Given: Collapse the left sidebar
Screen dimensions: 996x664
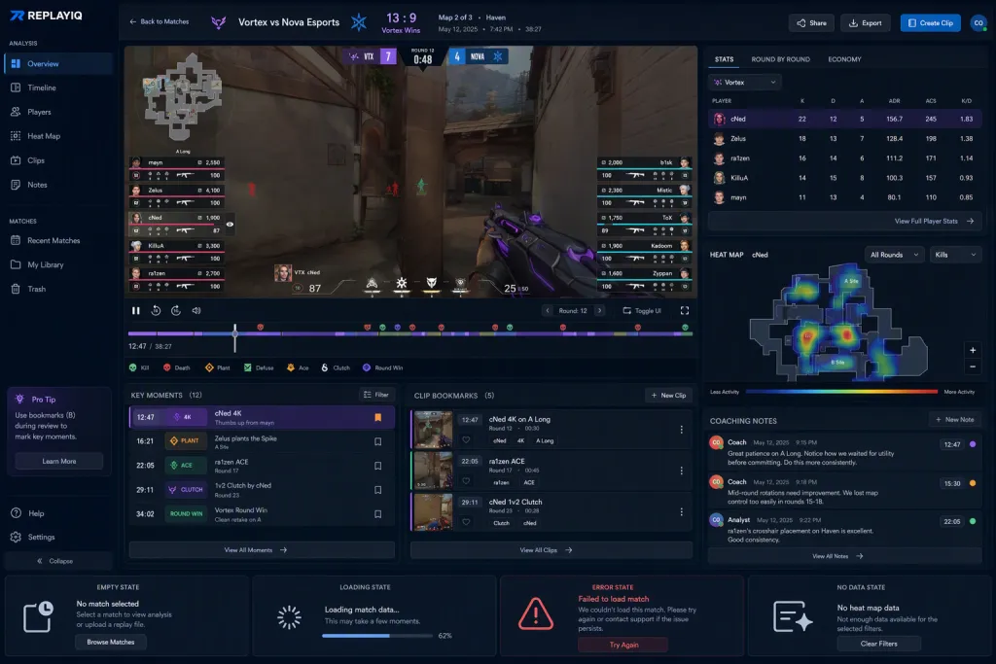Looking at the screenshot, I should (x=58, y=561).
